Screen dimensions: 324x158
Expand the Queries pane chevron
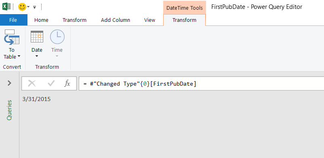[9, 83]
